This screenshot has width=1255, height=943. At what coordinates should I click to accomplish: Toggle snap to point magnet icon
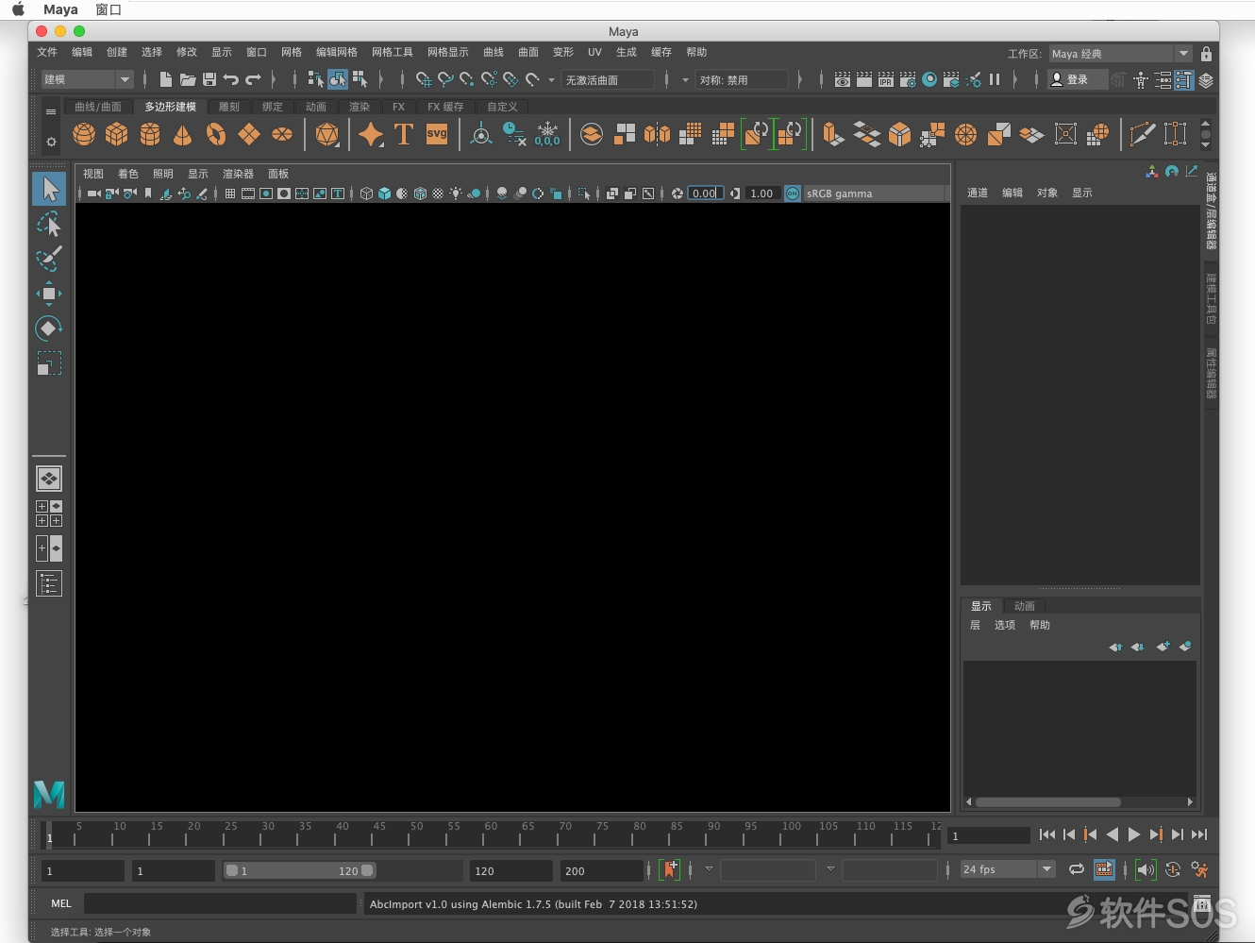coord(467,79)
